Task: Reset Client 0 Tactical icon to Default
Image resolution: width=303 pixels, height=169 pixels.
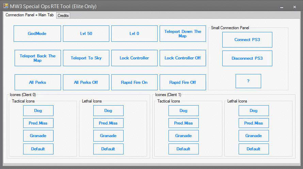Action: 38,149
